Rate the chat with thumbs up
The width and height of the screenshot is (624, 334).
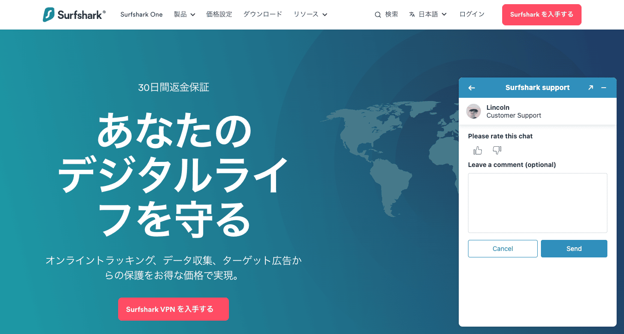tap(478, 150)
